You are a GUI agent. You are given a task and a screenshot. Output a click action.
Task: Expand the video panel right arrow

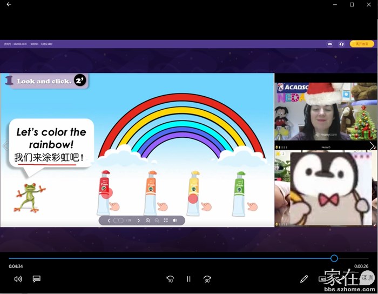[x=372, y=146]
